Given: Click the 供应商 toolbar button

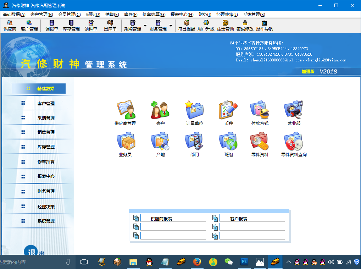Looking at the screenshot, I should pyautogui.click(x=10, y=26).
